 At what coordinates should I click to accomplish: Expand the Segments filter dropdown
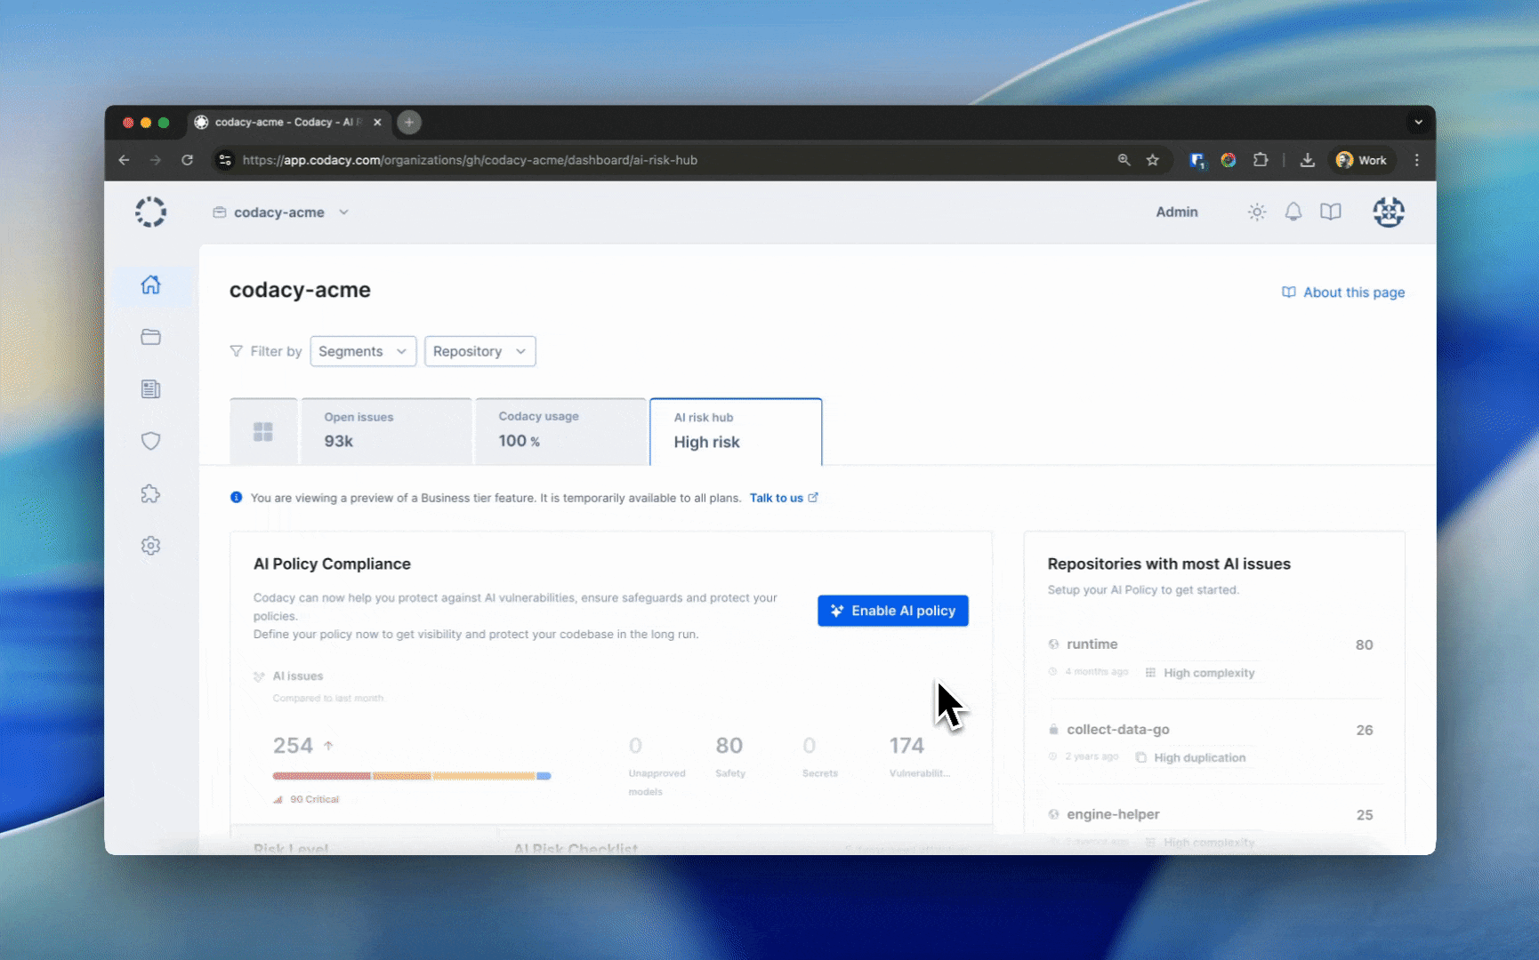tap(363, 351)
